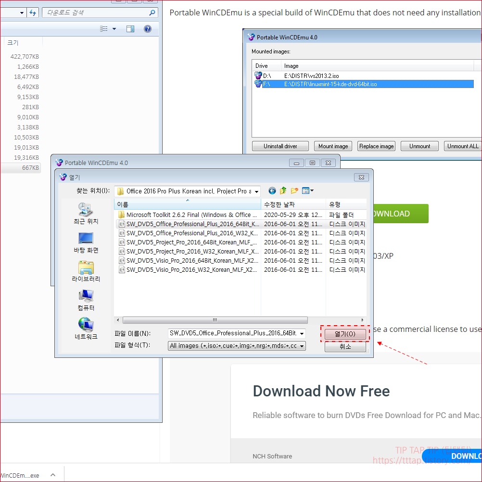The height and width of the screenshot is (482, 482).
Task: Click the Image column header
Action: click(x=377, y=66)
